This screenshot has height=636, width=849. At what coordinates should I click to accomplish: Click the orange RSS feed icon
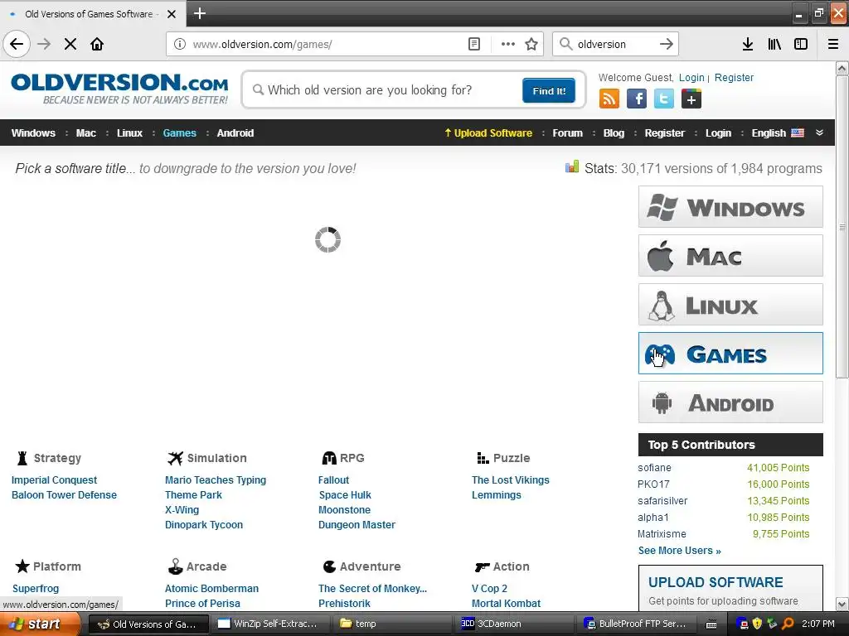pos(609,99)
